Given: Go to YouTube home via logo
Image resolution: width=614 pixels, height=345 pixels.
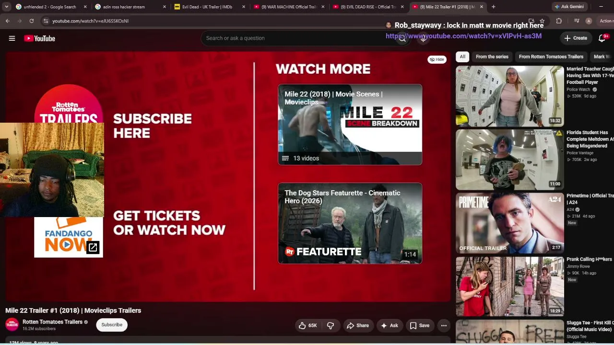Looking at the screenshot, I should click(40, 38).
